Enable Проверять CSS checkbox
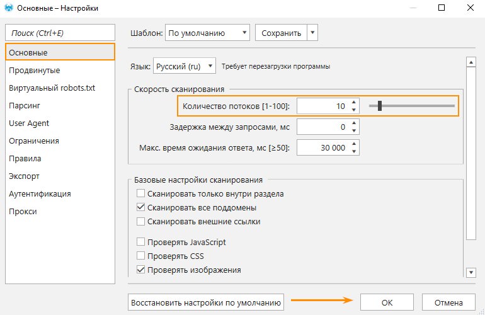485x315 pixels. tap(140, 256)
